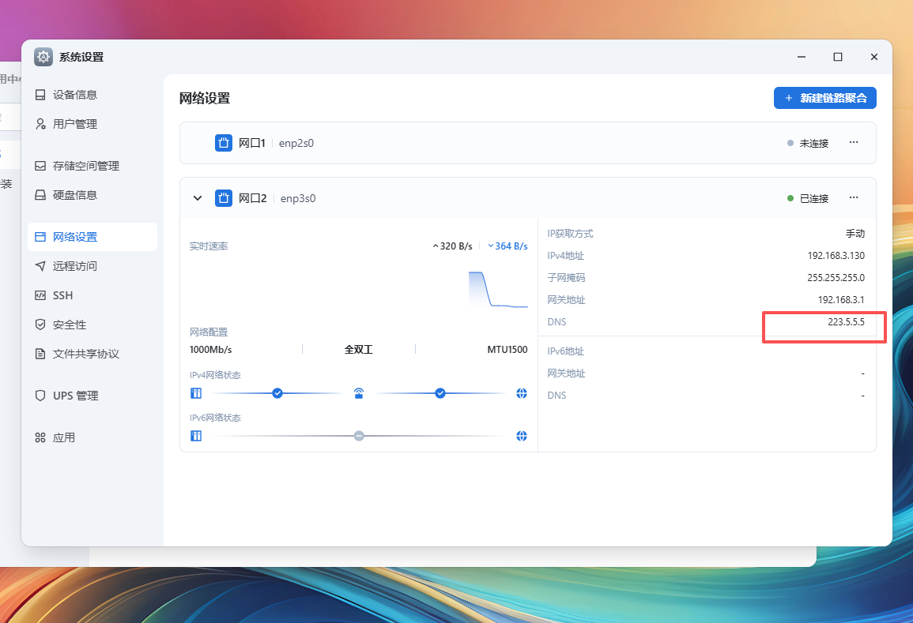Click the IPv6 status NAS device icon
Image resolution: width=913 pixels, height=623 pixels.
(196, 436)
